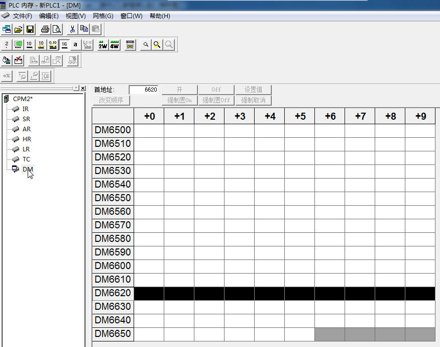Click the Open file folder icon
440x347 pixels.
point(19,29)
